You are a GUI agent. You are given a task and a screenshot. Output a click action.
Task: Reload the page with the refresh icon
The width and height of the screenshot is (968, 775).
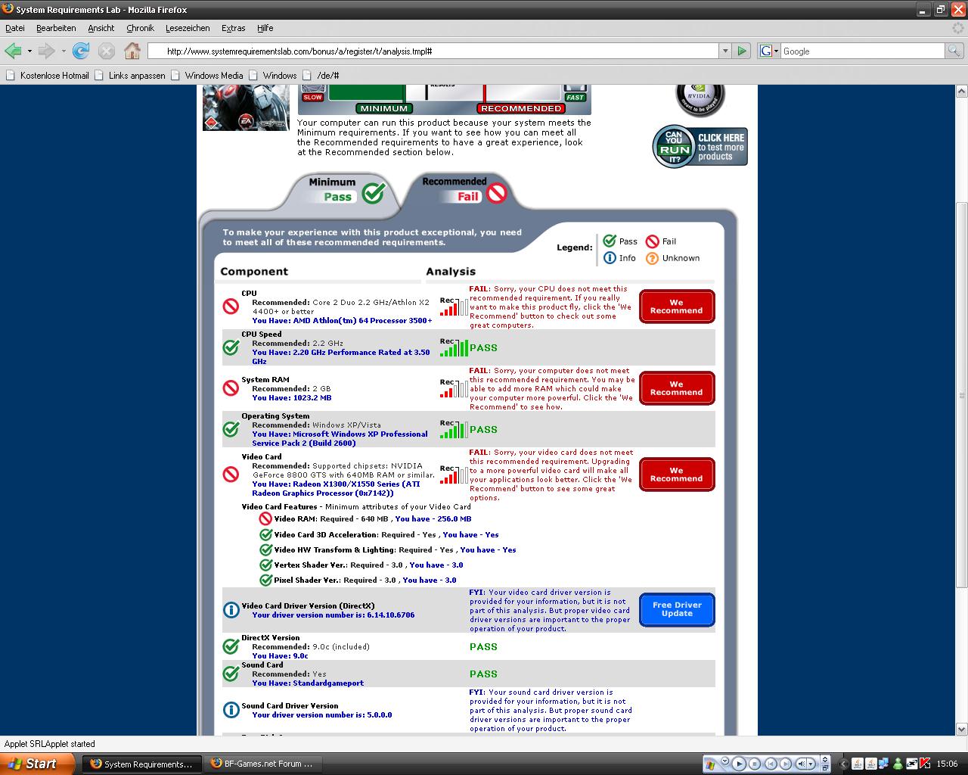click(81, 51)
